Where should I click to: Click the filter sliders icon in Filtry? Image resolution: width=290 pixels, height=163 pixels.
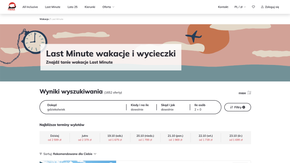[231, 107]
